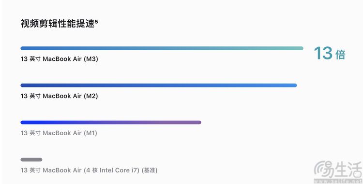Click the 倍 character beside 13
Screen dimensions: 363x184
point(340,55)
